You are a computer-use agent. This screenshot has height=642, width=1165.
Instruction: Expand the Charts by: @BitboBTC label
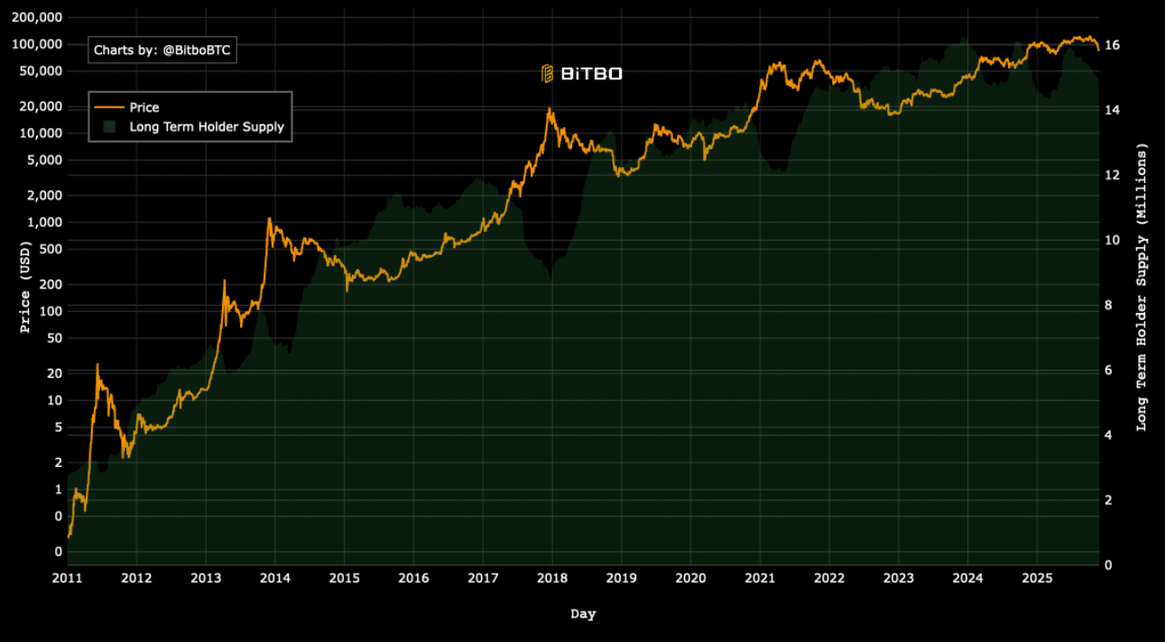(x=161, y=50)
